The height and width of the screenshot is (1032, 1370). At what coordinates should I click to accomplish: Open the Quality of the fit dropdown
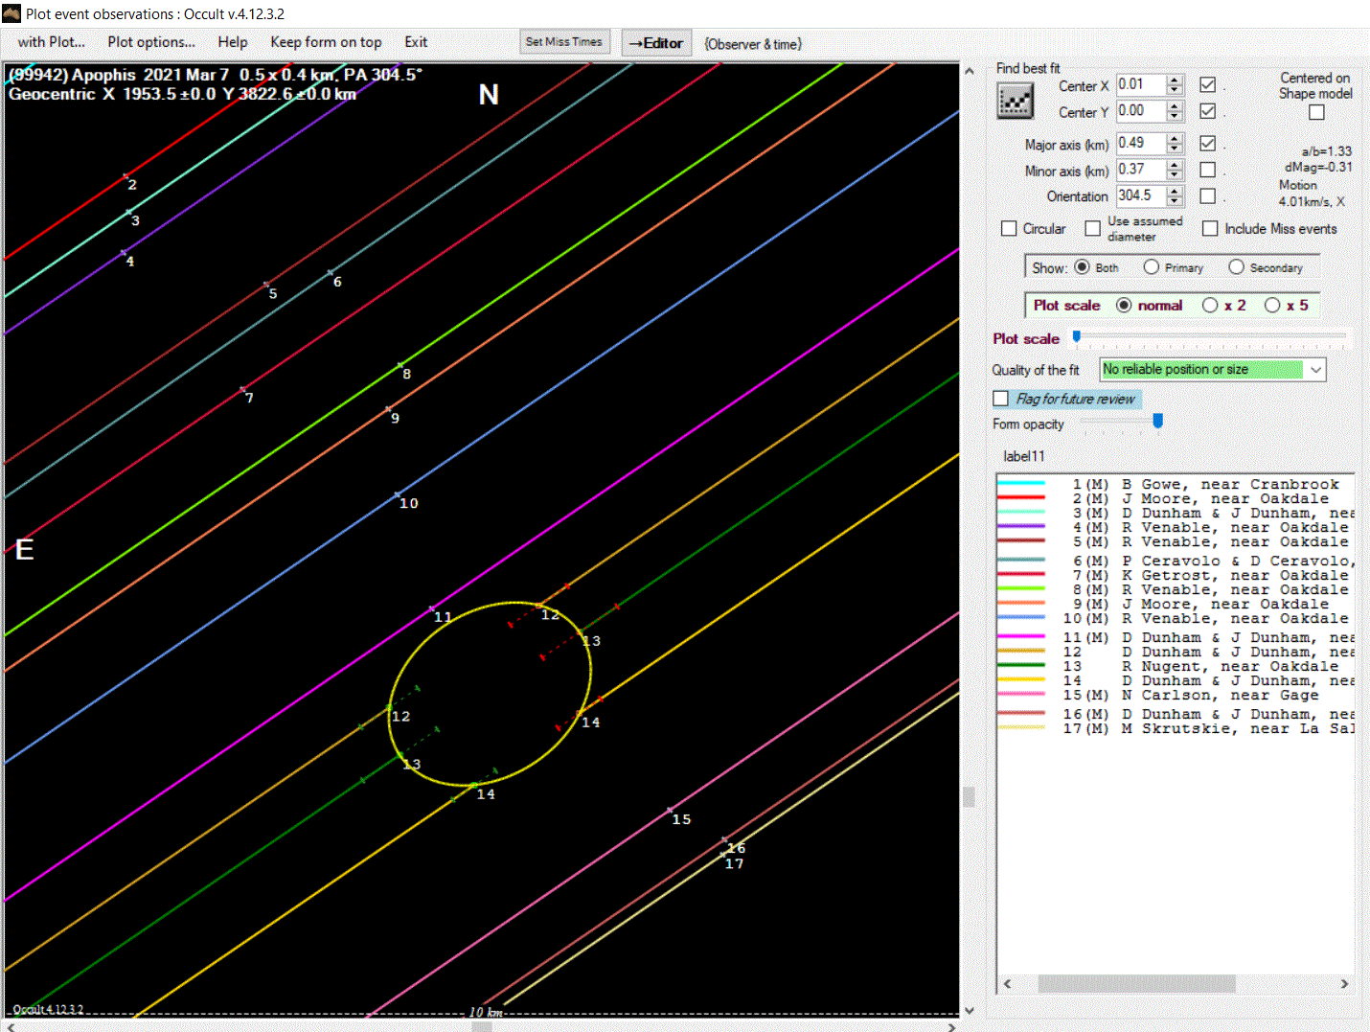[x=1315, y=370]
